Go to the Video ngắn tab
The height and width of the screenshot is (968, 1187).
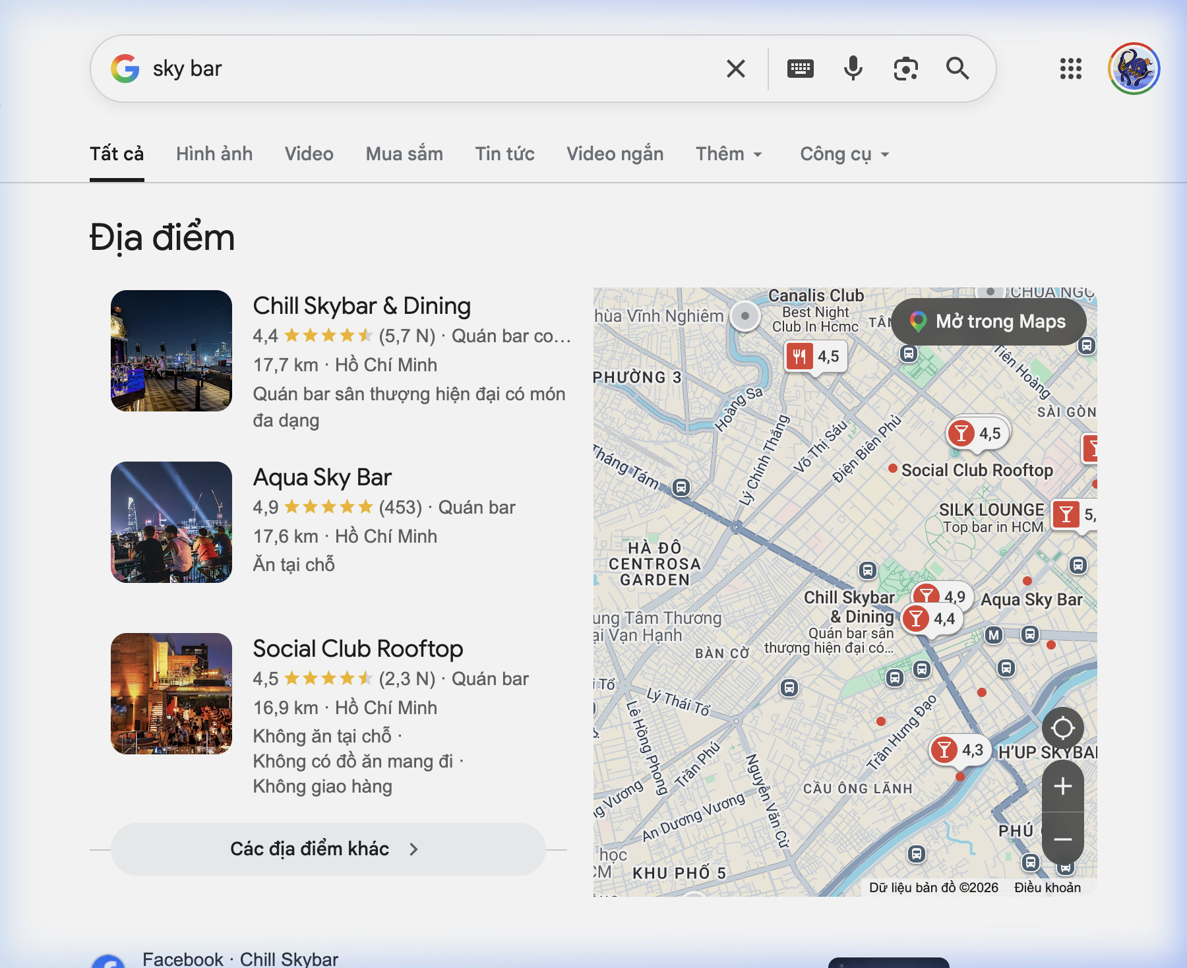click(x=615, y=154)
